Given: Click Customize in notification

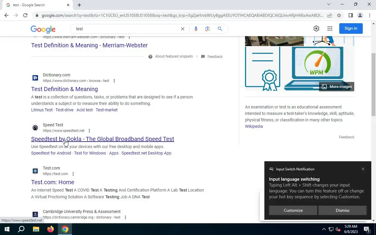Looking at the screenshot, I should click(293, 210).
